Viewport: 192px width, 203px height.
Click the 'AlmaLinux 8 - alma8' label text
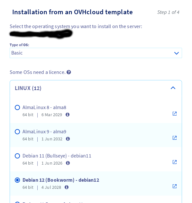click(44, 107)
